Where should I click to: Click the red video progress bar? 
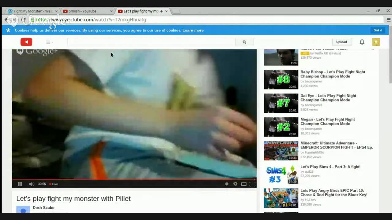[x=134, y=180]
